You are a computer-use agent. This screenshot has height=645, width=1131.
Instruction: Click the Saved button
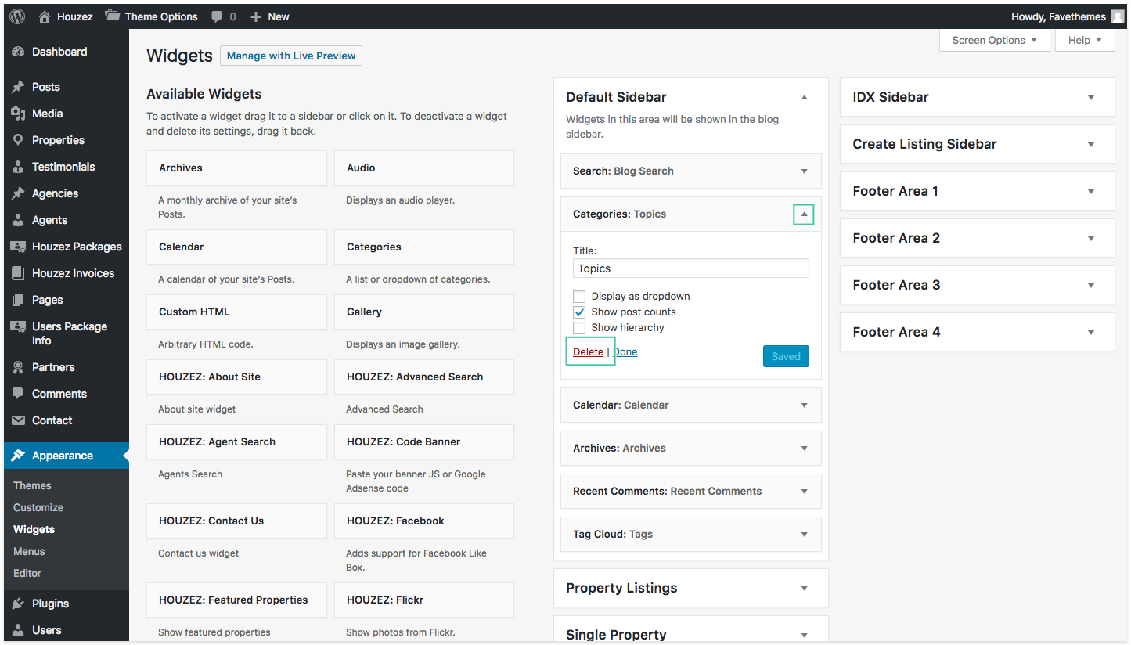pyautogui.click(x=786, y=356)
